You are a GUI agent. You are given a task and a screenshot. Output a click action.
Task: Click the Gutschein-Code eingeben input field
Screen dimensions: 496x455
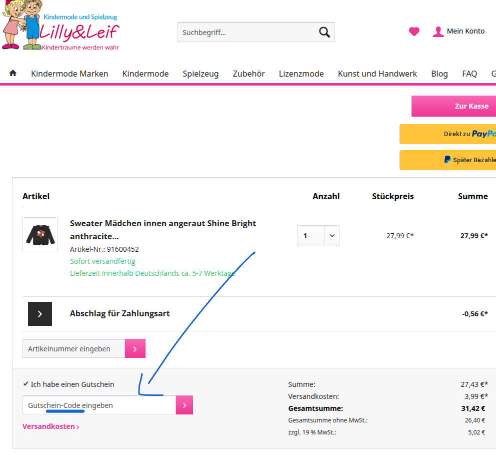[x=99, y=405]
